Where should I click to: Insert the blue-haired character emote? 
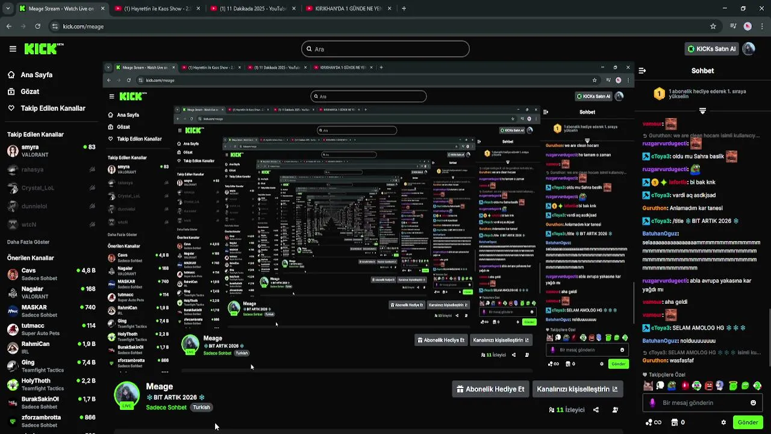click(721, 386)
